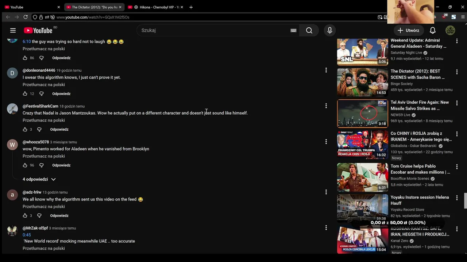Reply to the whooza5078 comment
467x262 pixels.
[x=61, y=165]
